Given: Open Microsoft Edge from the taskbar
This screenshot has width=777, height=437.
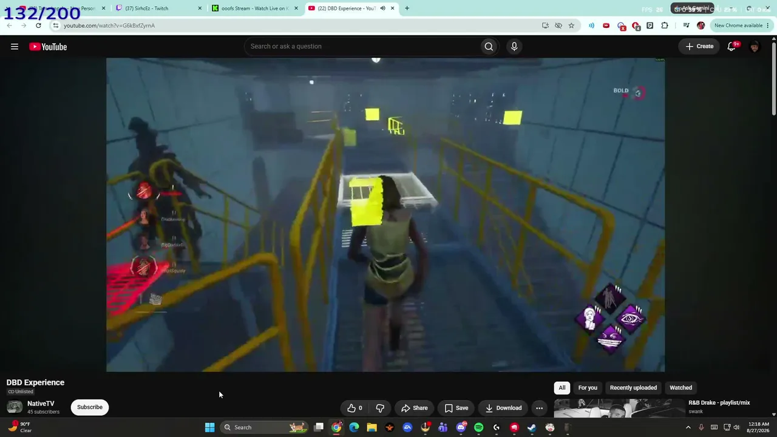Looking at the screenshot, I should 354,427.
